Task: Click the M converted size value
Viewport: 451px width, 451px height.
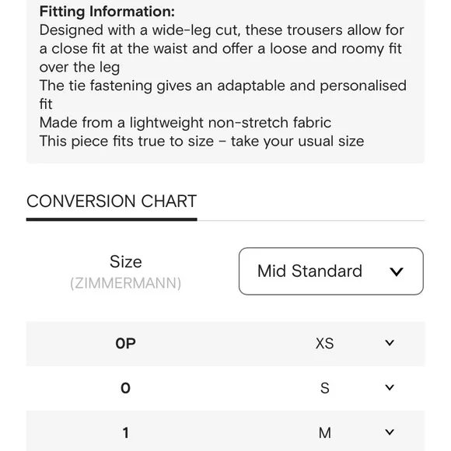Action: tap(325, 432)
